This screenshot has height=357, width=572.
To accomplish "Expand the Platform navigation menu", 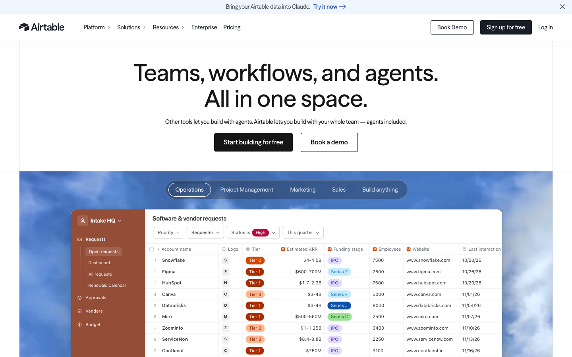I will [x=97, y=27].
